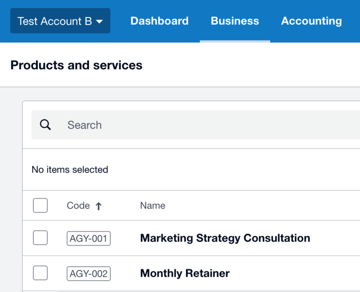Image resolution: width=360 pixels, height=292 pixels.
Task: Click the Code ascending sort arrow
Action: (x=99, y=206)
